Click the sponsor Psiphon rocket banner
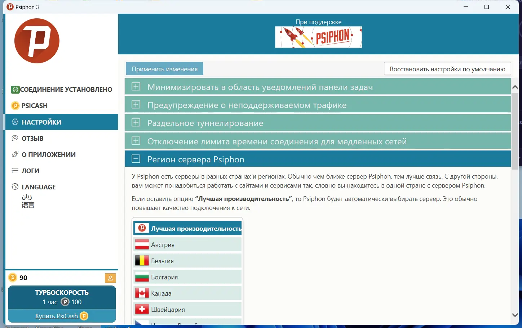 tap(318, 37)
